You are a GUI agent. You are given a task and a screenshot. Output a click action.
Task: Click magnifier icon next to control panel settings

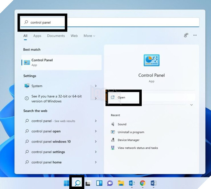click(27, 152)
